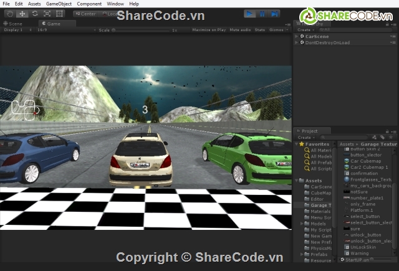Select the UnLockSkin asset
This screenshot has width=399, height=271.
point(360,247)
